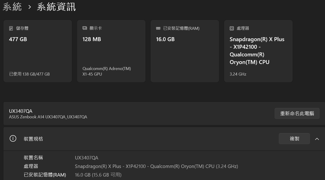The height and width of the screenshot is (180, 325).
Task: Click the 系統資訊 page title
Action: coord(56,7)
